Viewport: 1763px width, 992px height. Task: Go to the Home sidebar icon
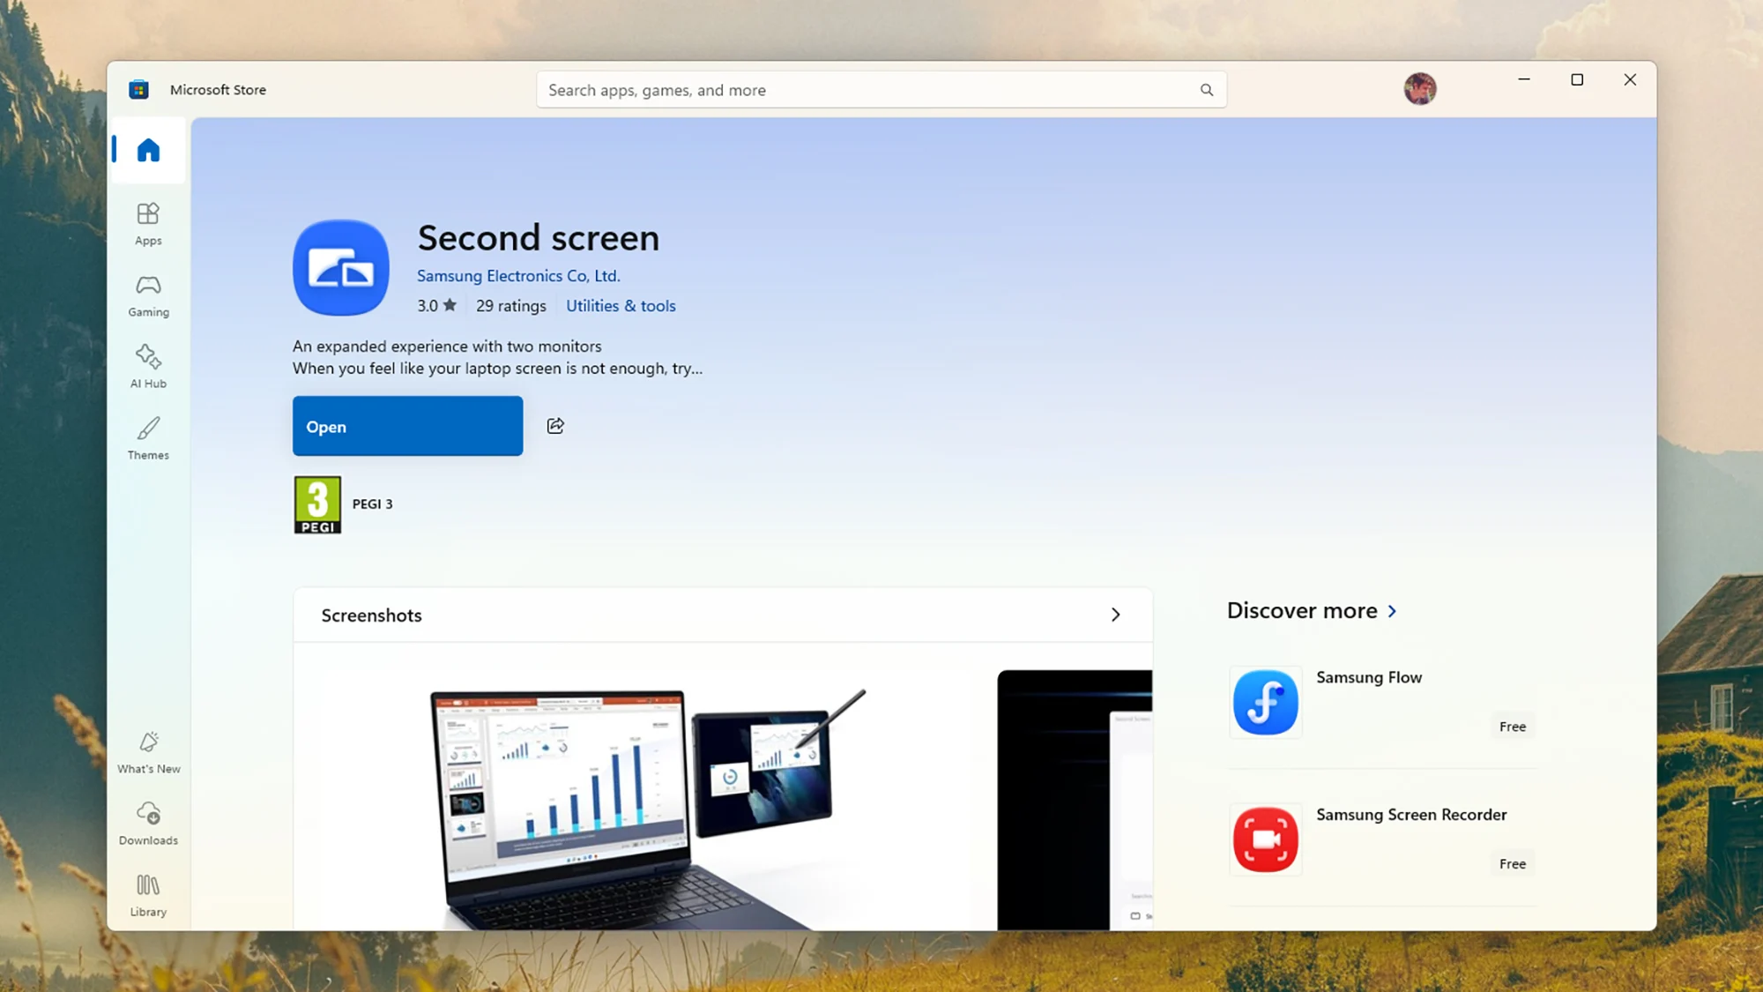tap(148, 150)
